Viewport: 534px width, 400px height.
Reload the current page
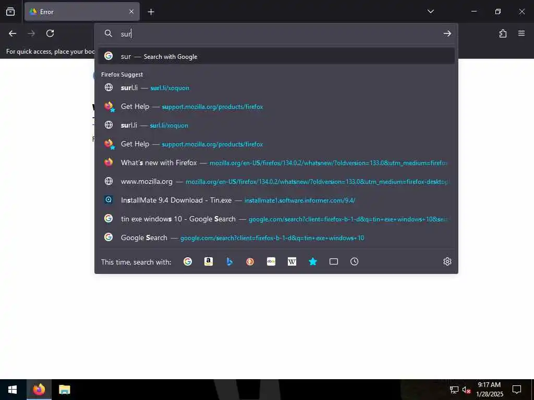pos(50,33)
